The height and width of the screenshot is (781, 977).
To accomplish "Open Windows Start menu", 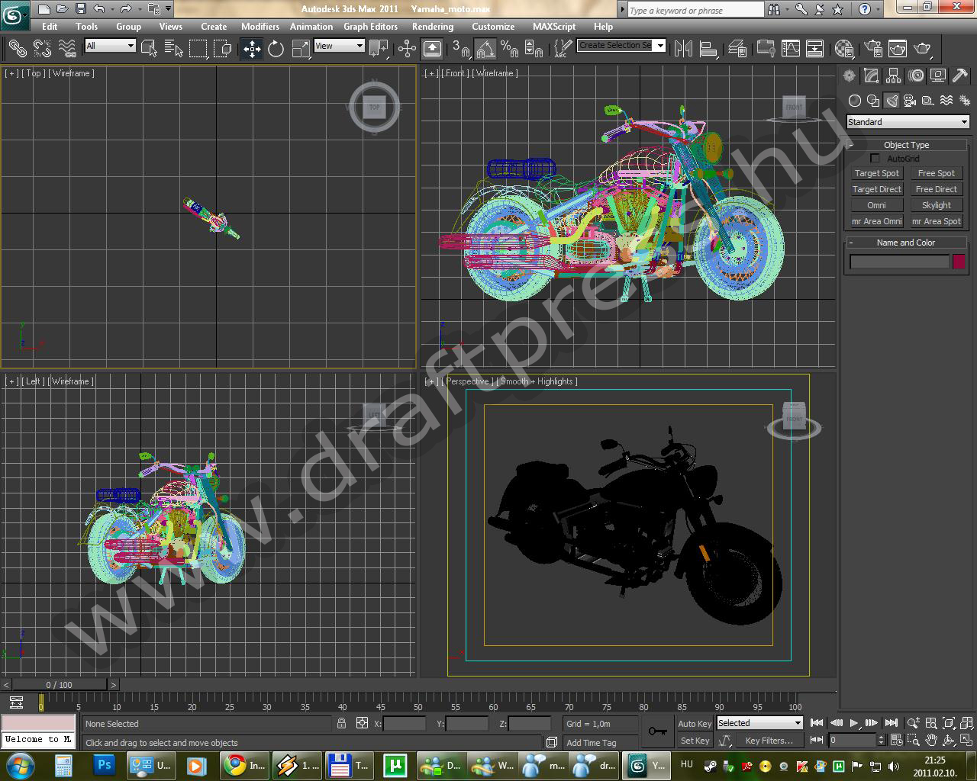I will tap(20, 765).
